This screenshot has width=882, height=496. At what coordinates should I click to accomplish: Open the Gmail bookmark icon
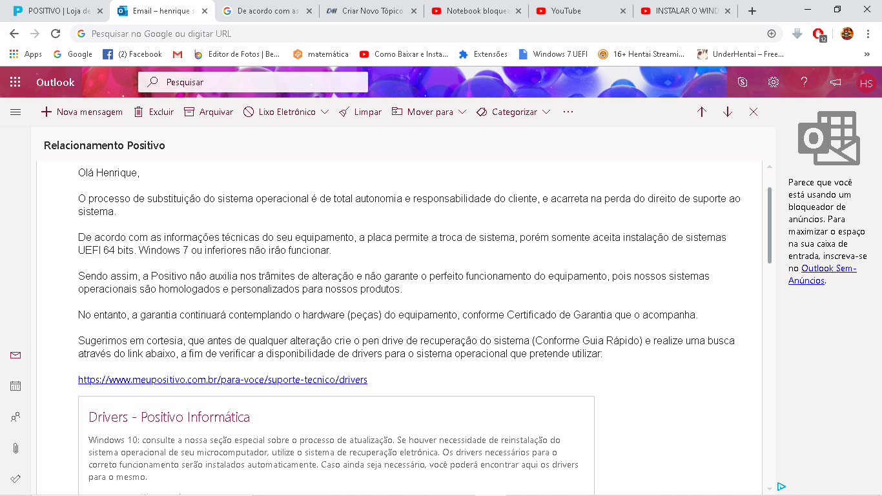178,54
